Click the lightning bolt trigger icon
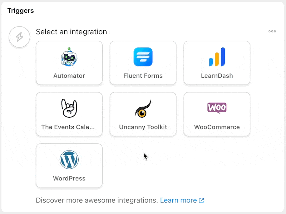Image resolution: width=286 pixels, height=214 pixels. coord(19,37)
